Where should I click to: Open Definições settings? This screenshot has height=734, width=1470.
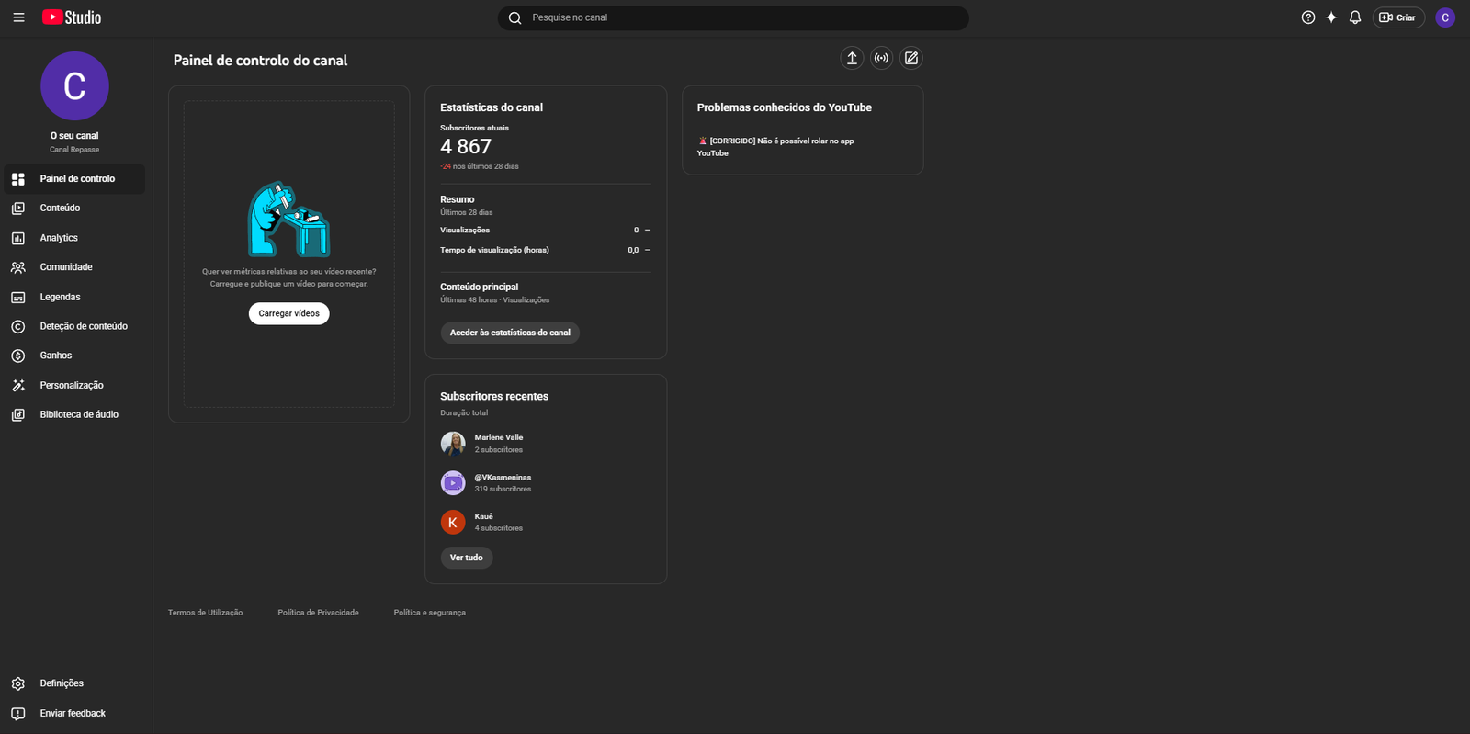74,683
